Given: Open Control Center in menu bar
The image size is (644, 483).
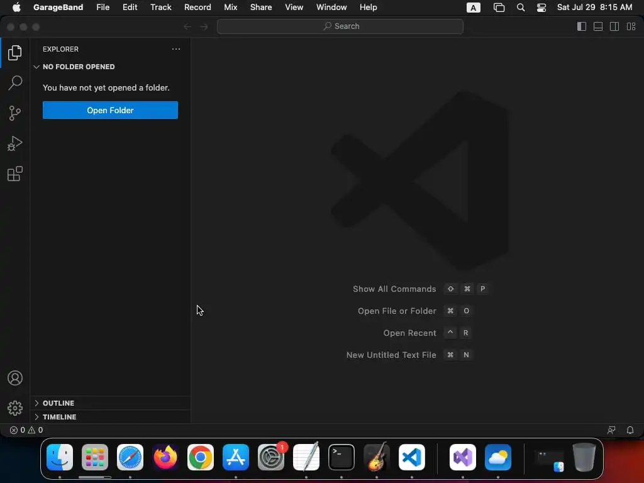Looking at the screenshot, I should coord(541,8).
